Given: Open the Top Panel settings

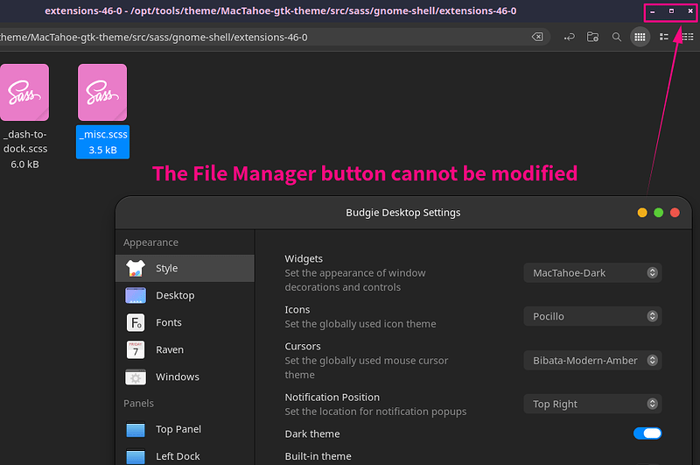Looking at the screenshot, I should 185,429.
